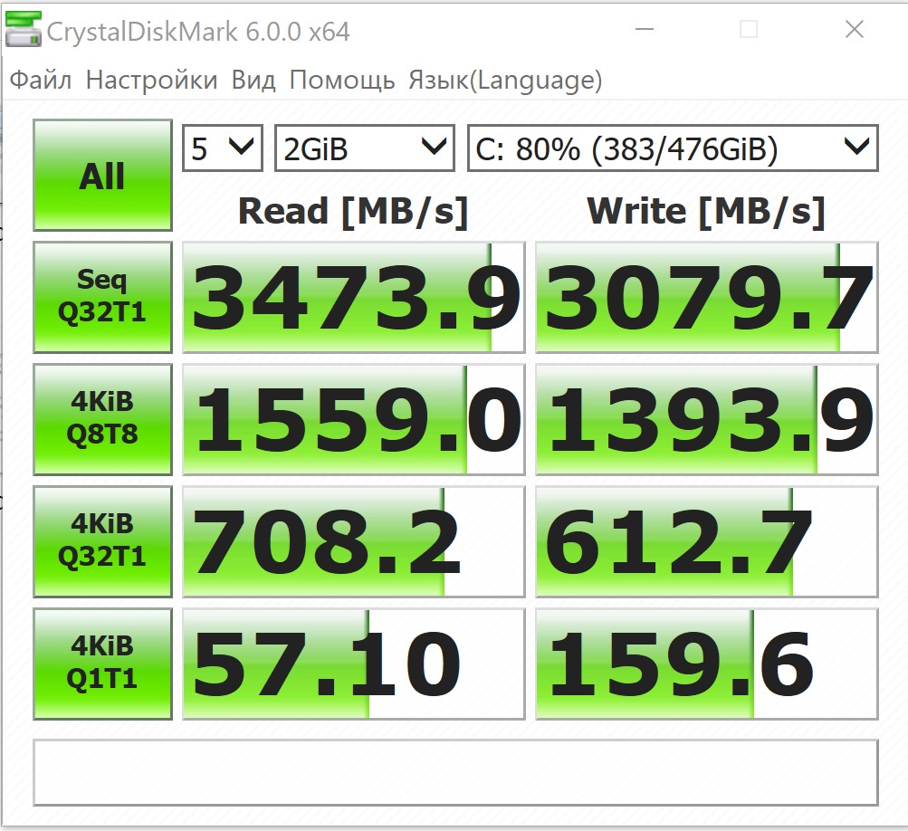Close the CrystalDiskMark window
The height and width of the screenshot is (831, 908).
(855, 29)
